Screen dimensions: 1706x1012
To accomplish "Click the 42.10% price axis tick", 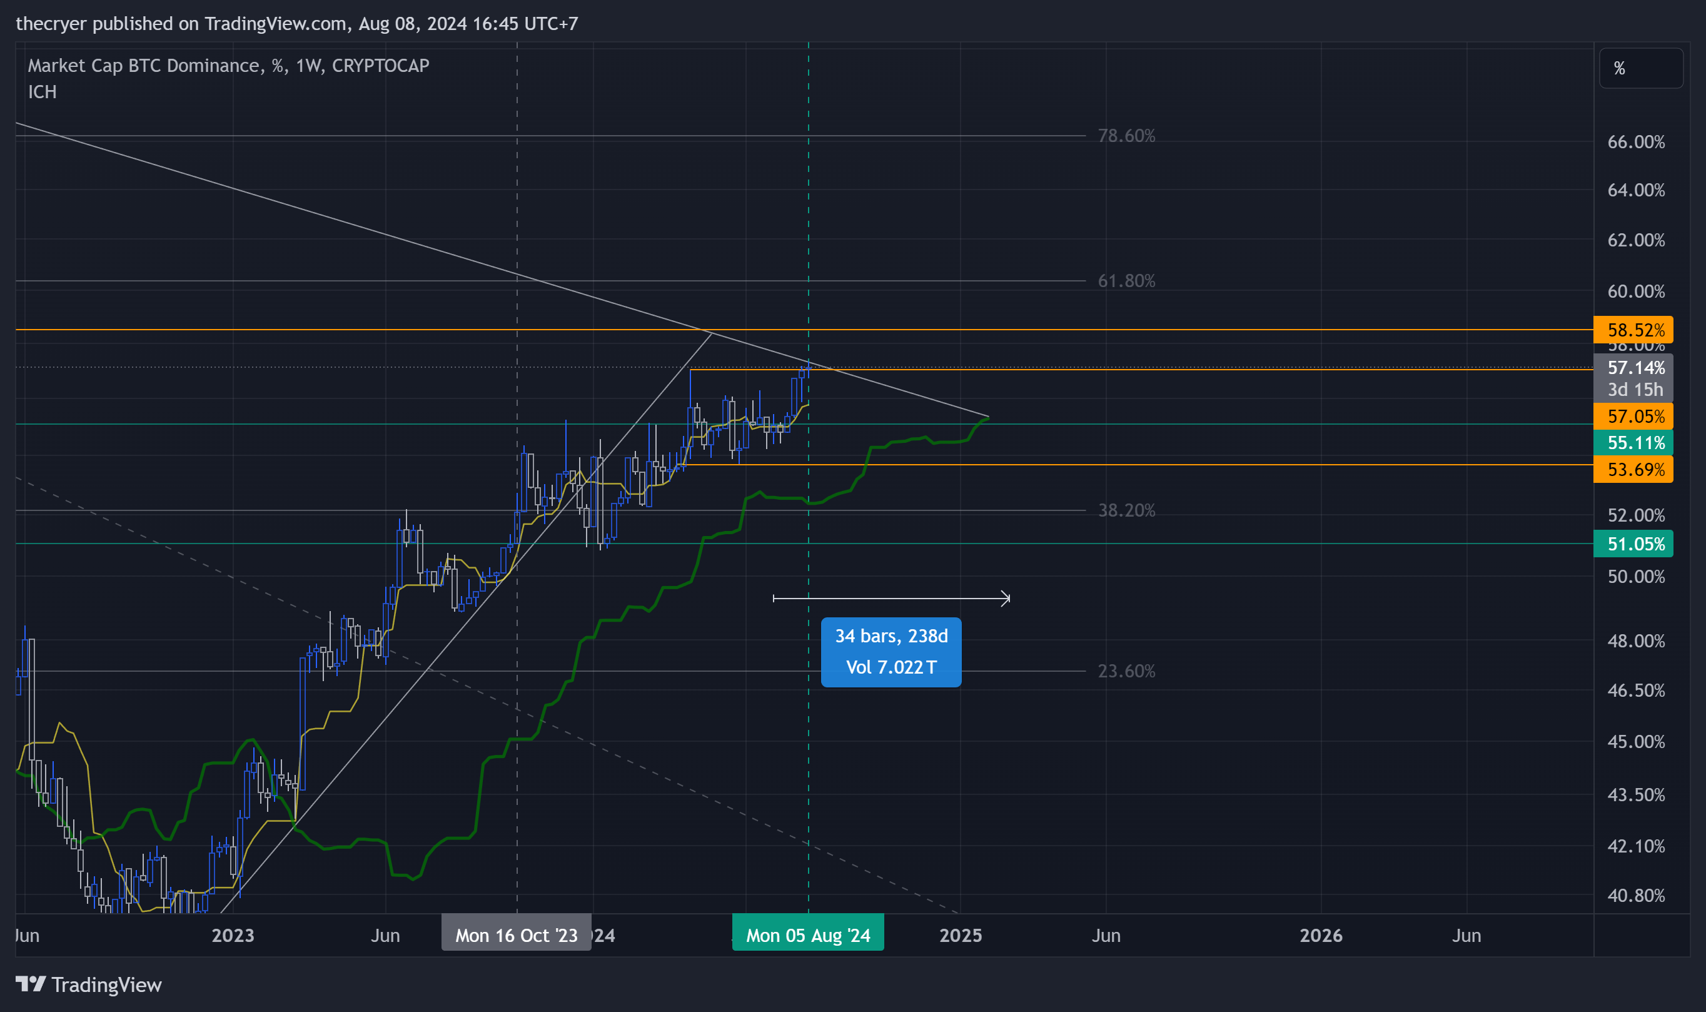I will 1636,846.
